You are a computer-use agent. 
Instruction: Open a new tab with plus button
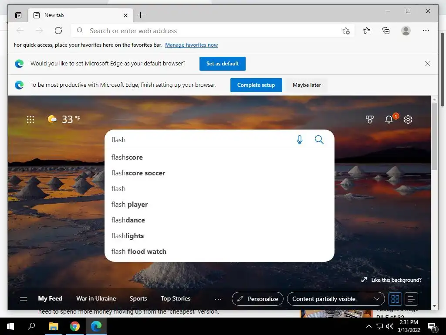coord(140,15)
